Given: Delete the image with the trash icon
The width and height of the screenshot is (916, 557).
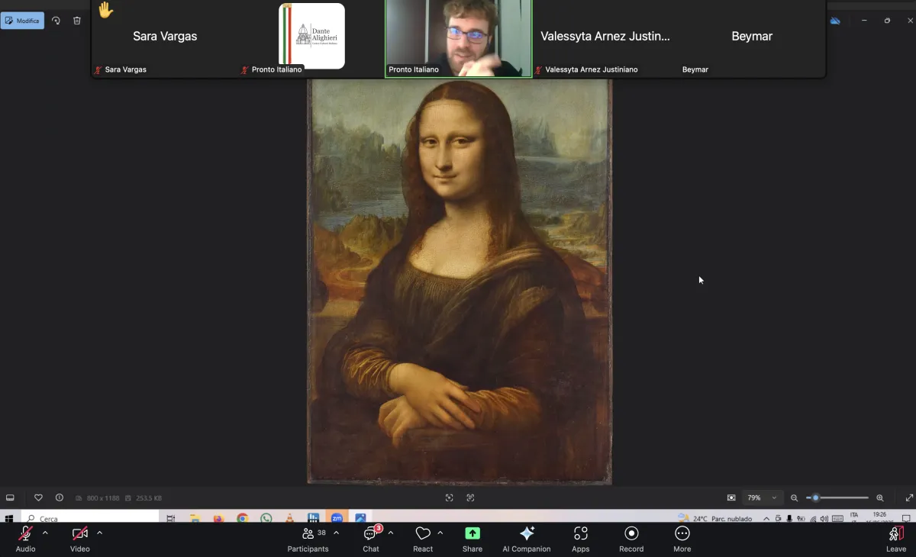Looking at the screenshot, I should coord(77,21).
